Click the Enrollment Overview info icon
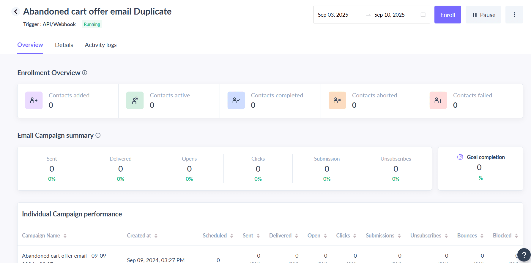This screenshot has width=531, height=263. pos(85,73)
